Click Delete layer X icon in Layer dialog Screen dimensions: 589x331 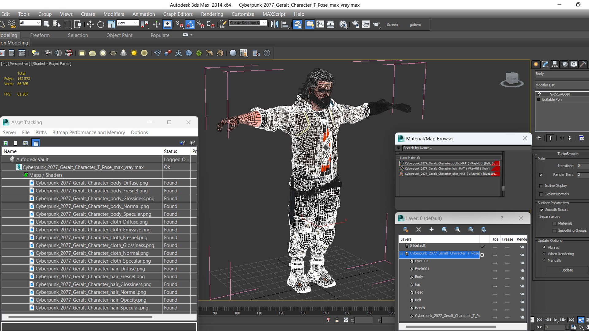(418, 230)
